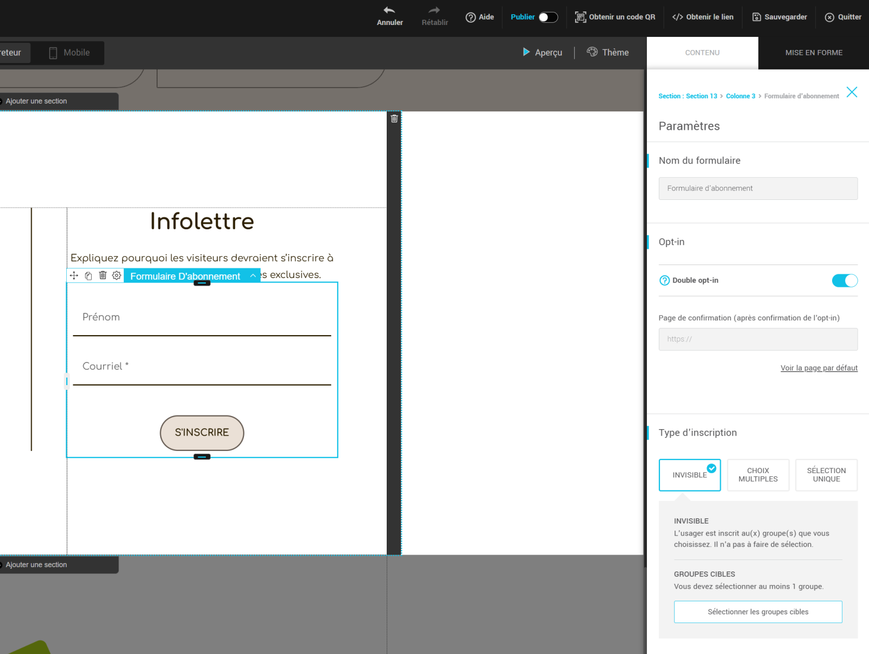
Task: Switch to the Mise en forme tab
Action: (814, 53)
